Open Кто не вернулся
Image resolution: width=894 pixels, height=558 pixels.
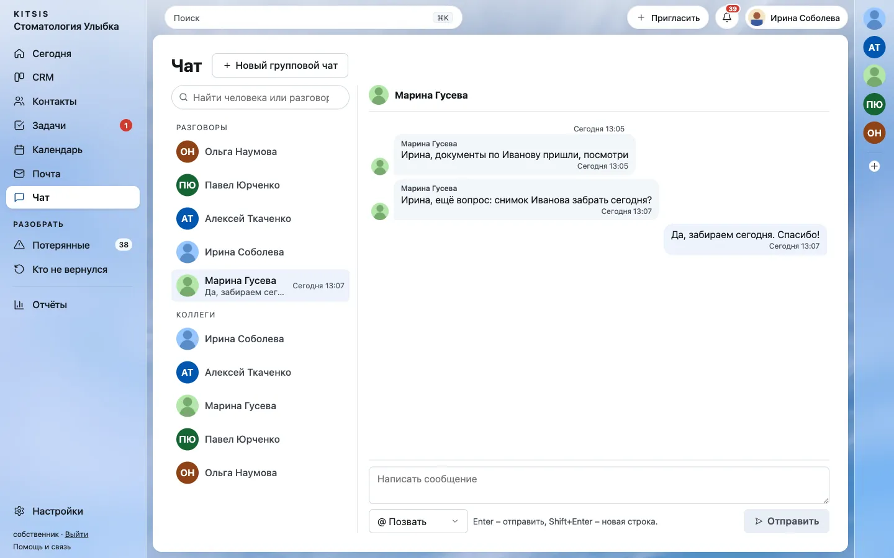click(73, 269)
